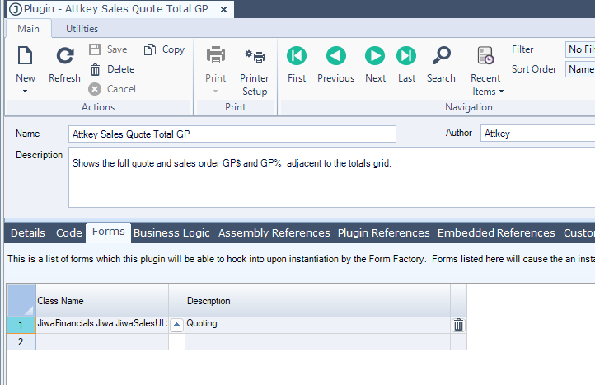The image size is (595, 385).
Task: Open the Plugin References tab
Action: [384, 232]
